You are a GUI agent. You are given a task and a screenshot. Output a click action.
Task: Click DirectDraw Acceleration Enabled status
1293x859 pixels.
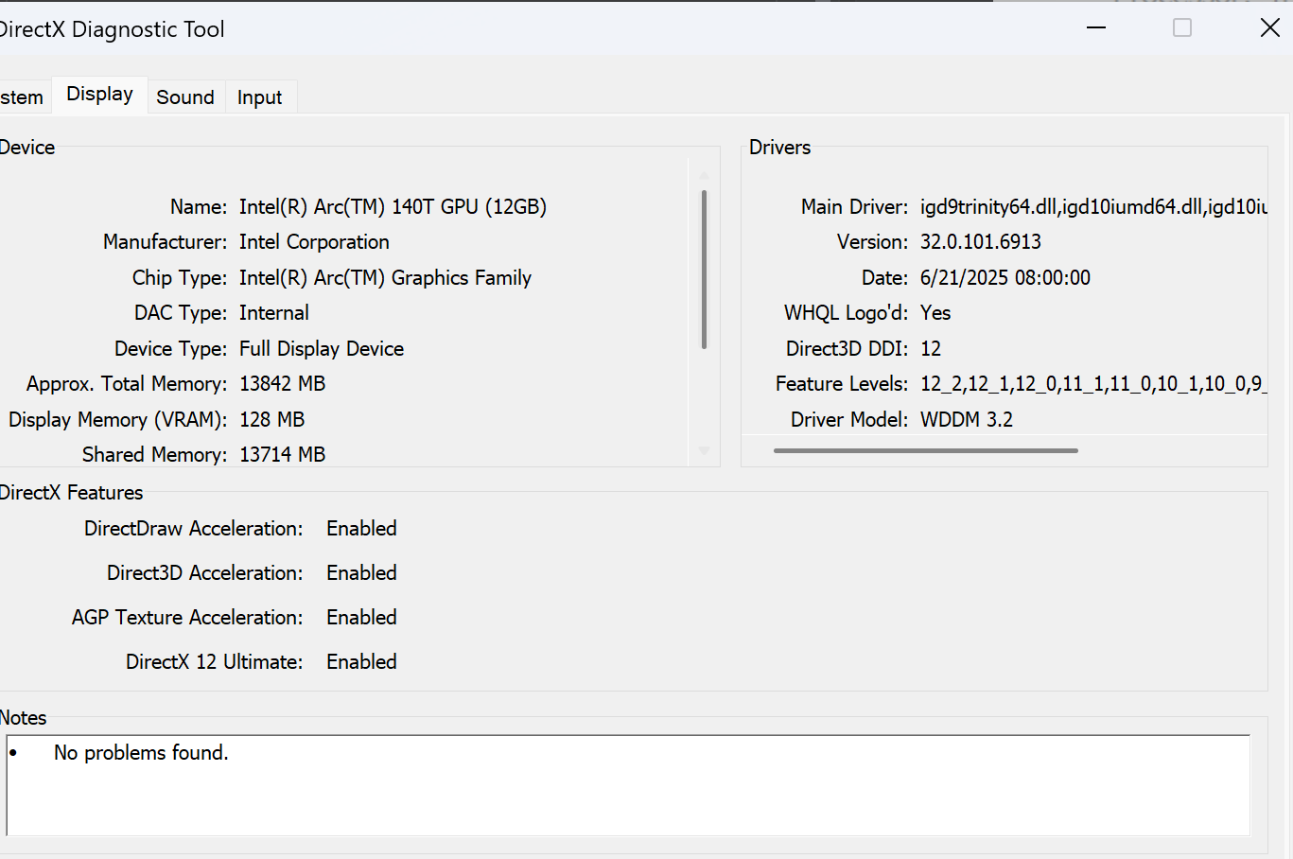point(361,529)
